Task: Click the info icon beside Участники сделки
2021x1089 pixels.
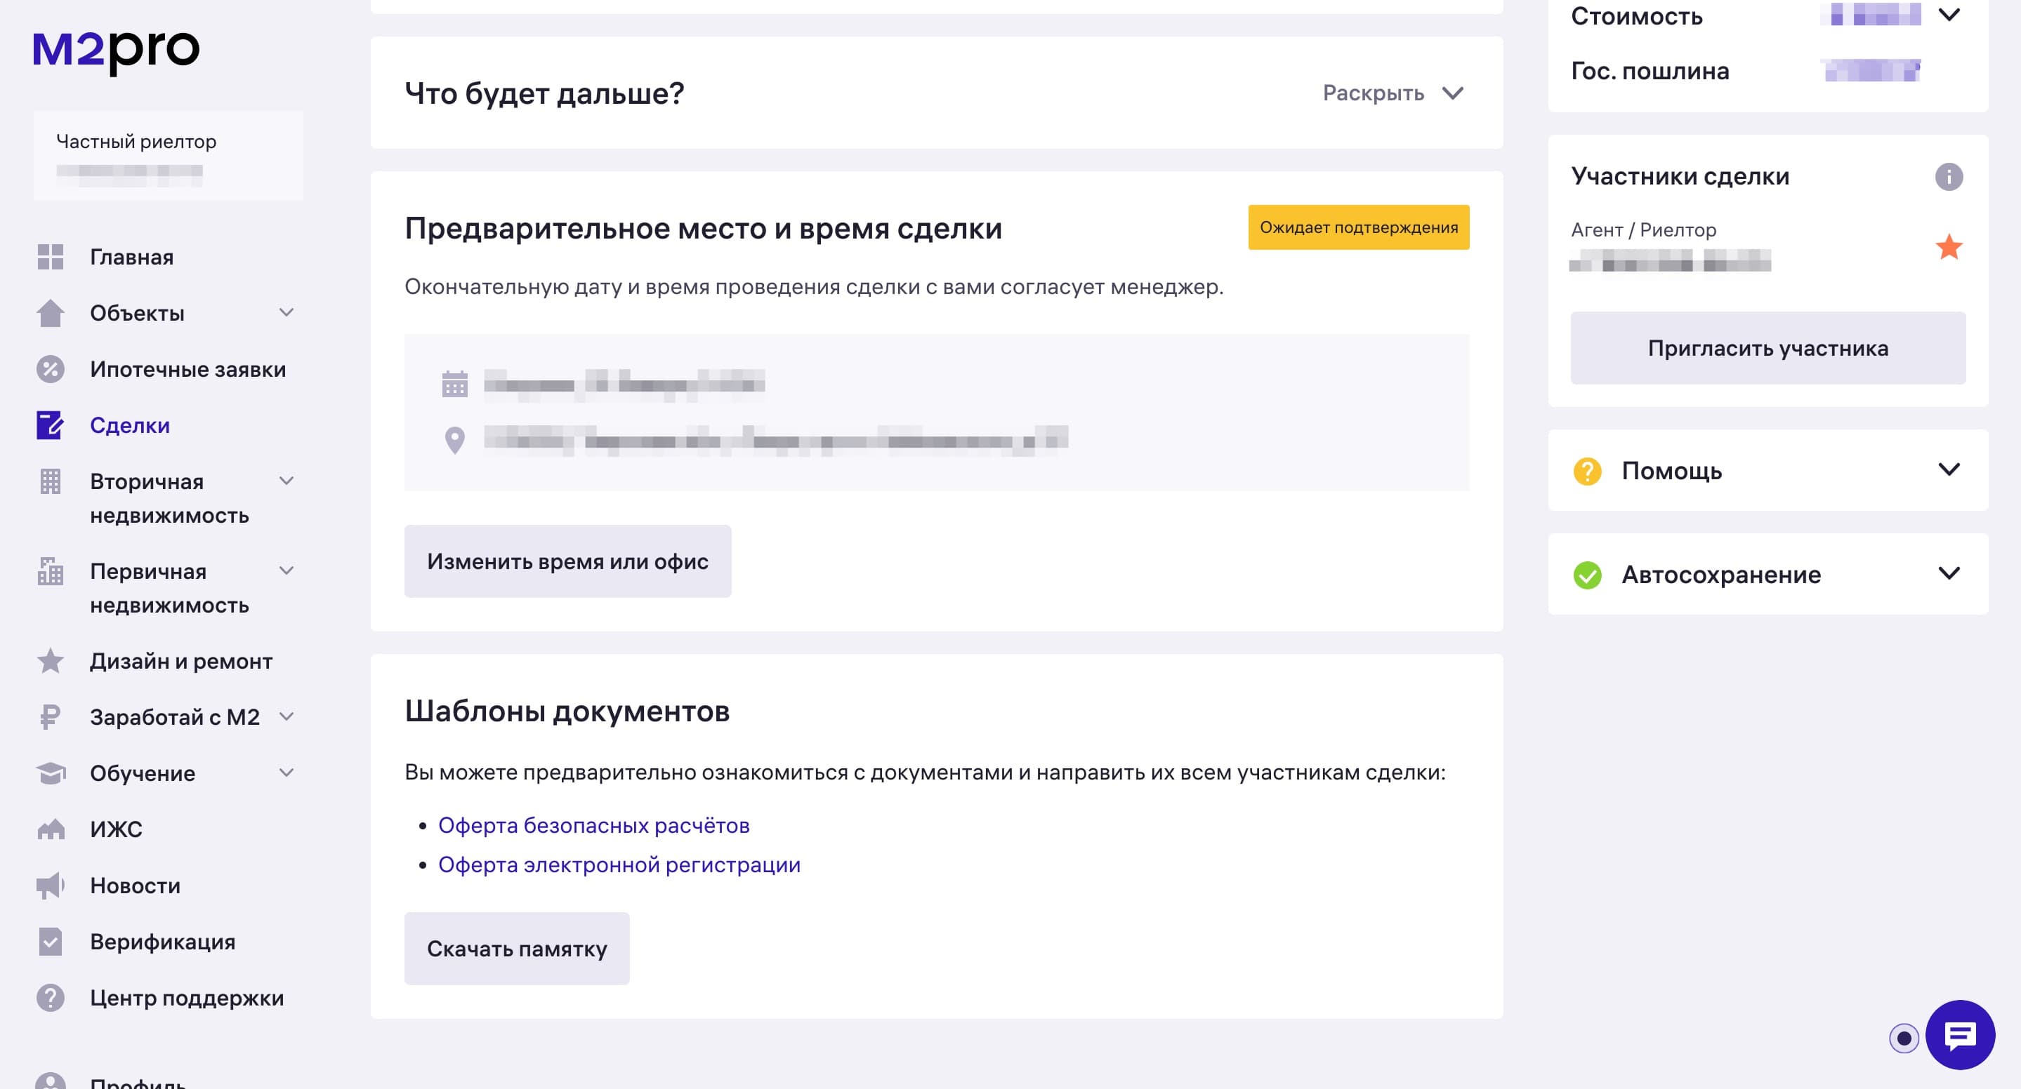Action: point(1949,176)
